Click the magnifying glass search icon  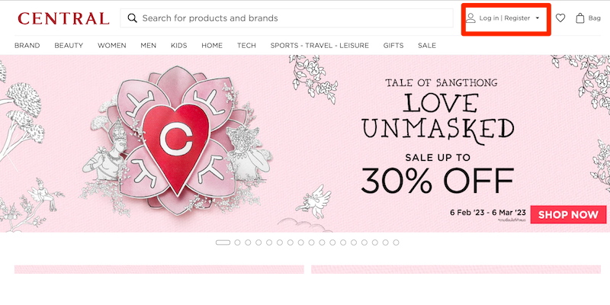pyautogui.click(x=132, y=18)
